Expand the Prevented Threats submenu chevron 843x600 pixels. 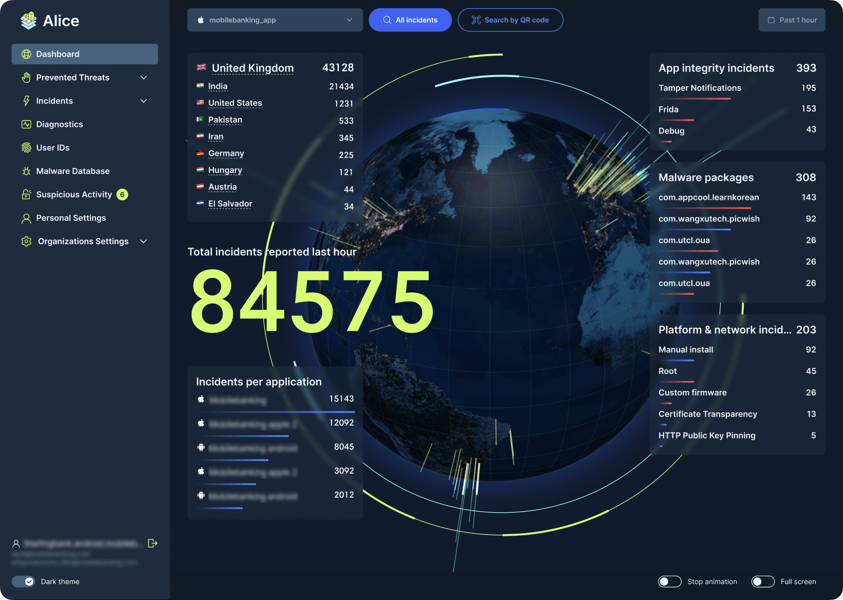tap(144, 78)
